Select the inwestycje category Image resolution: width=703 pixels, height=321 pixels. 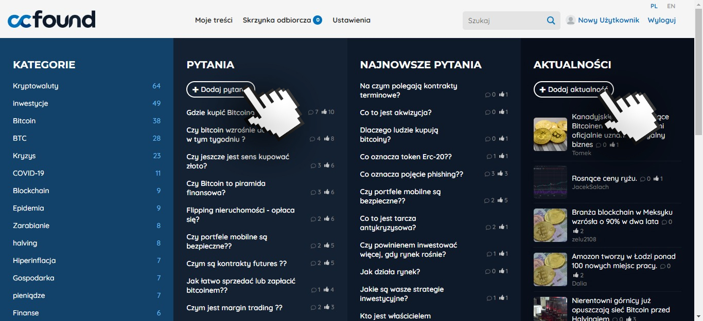30,103
